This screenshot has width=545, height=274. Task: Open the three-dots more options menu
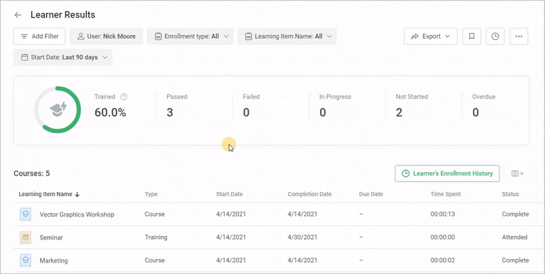pyautogui.click(x=519, y=37)
